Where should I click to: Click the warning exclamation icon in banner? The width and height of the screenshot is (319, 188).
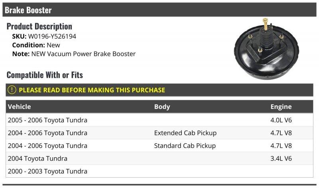pos(12,90)
